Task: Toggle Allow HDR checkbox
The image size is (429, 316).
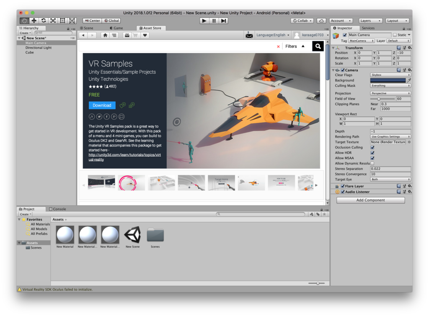Action: pos(372,152)
